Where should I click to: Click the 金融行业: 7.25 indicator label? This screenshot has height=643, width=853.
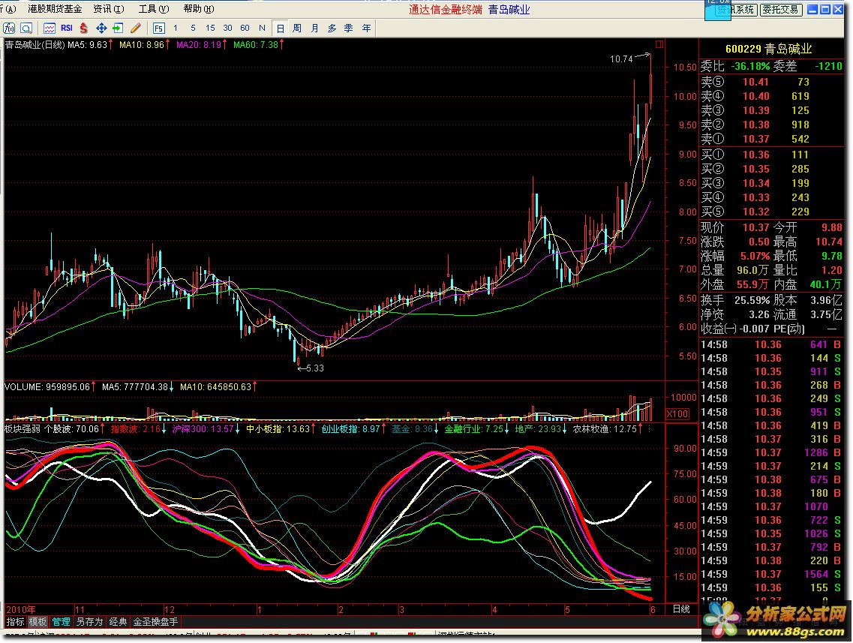point(474,429)
